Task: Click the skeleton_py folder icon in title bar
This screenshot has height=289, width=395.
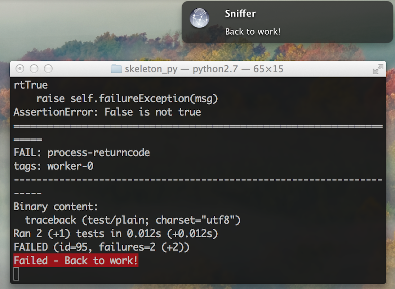Action: [116, 69]
